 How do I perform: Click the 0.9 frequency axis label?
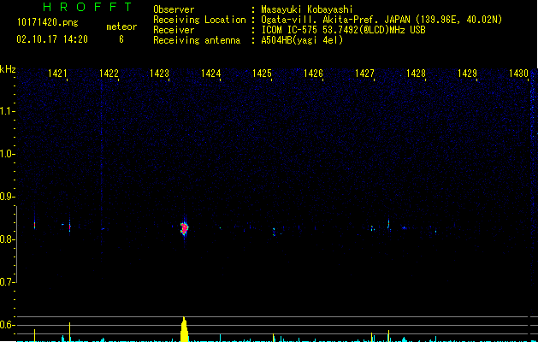(8, 197)
